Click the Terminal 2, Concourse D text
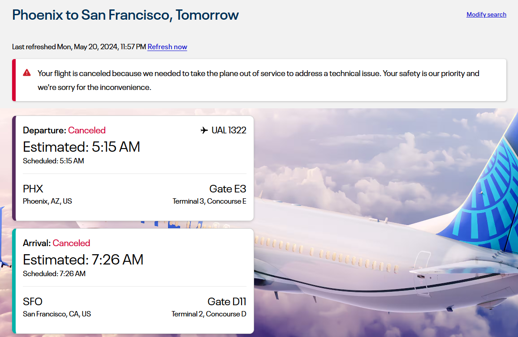 (x=209, y=314)
